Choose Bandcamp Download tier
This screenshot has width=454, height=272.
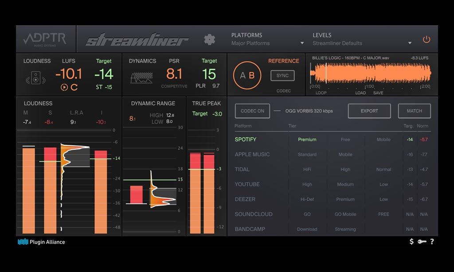point(307,229)
